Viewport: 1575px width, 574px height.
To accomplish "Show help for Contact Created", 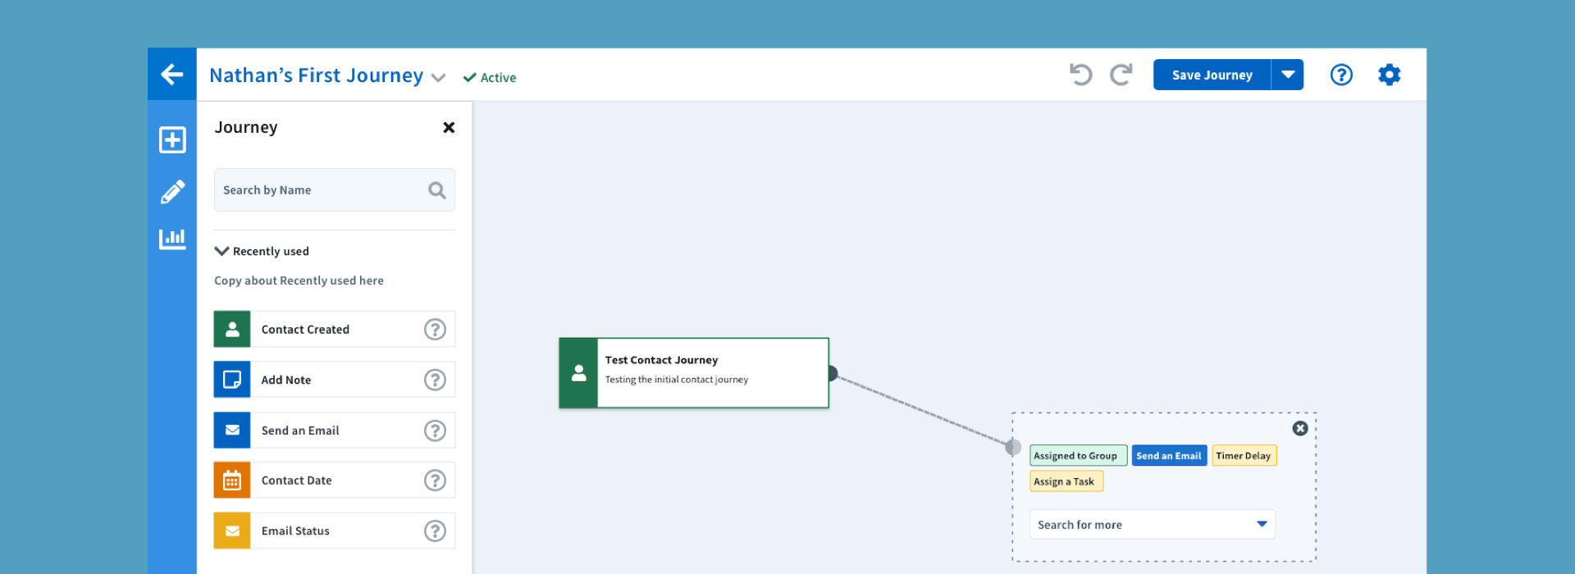I will (435, 330).
